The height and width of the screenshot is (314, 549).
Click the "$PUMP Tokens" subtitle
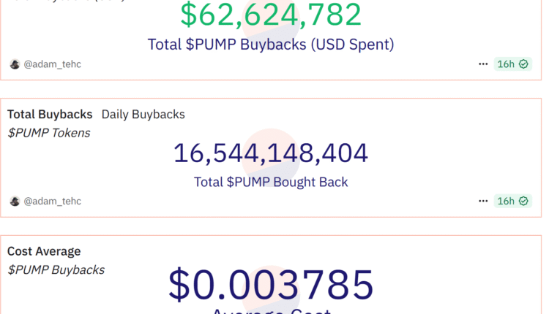49,132
